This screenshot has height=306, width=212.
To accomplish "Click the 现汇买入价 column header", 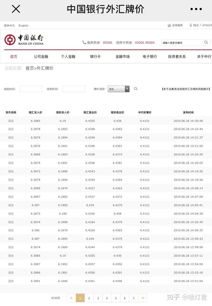I will point(35,113).
